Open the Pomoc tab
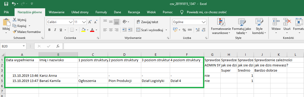This screenshot has width=304, height=97. pos(168,12)
